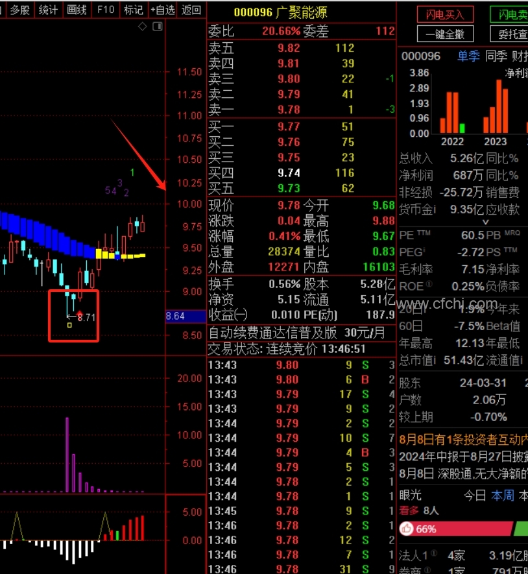This screenshot has height=574, width=528.
Task: Click the 13:44 tick with volume 10
Action: 301,438
